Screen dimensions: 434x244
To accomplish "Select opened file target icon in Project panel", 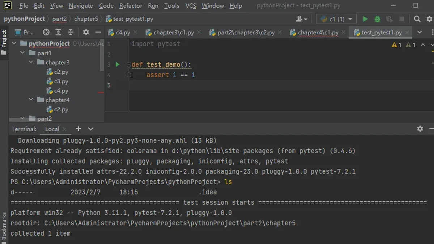I will 46,33.
